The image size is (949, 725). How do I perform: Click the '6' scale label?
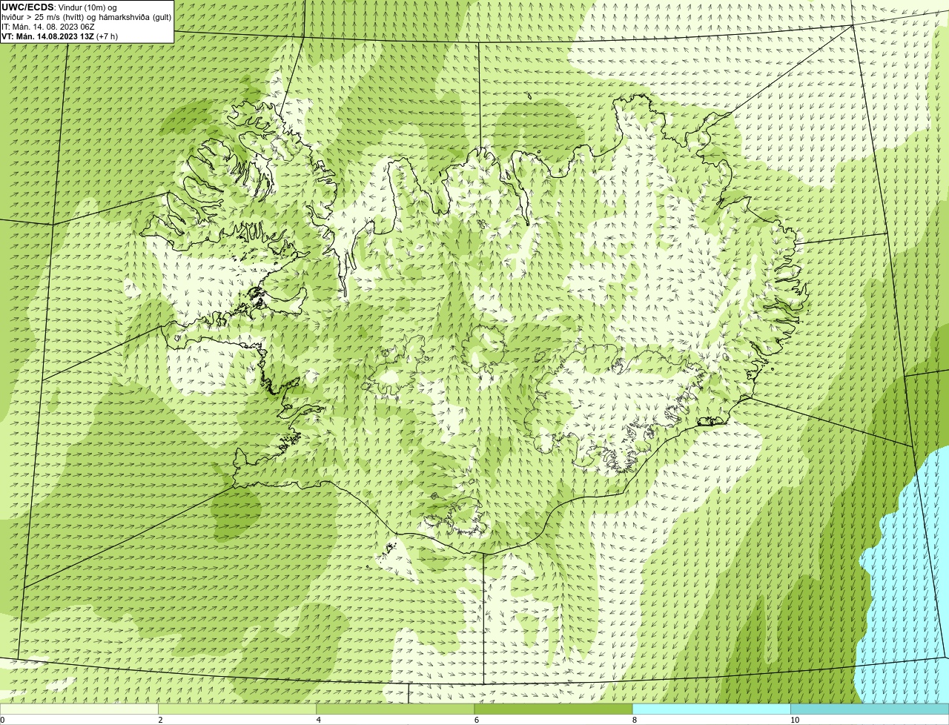tap(477, 720)
